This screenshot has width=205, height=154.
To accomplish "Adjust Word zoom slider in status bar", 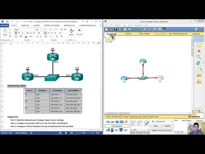I will click(84, 133).
